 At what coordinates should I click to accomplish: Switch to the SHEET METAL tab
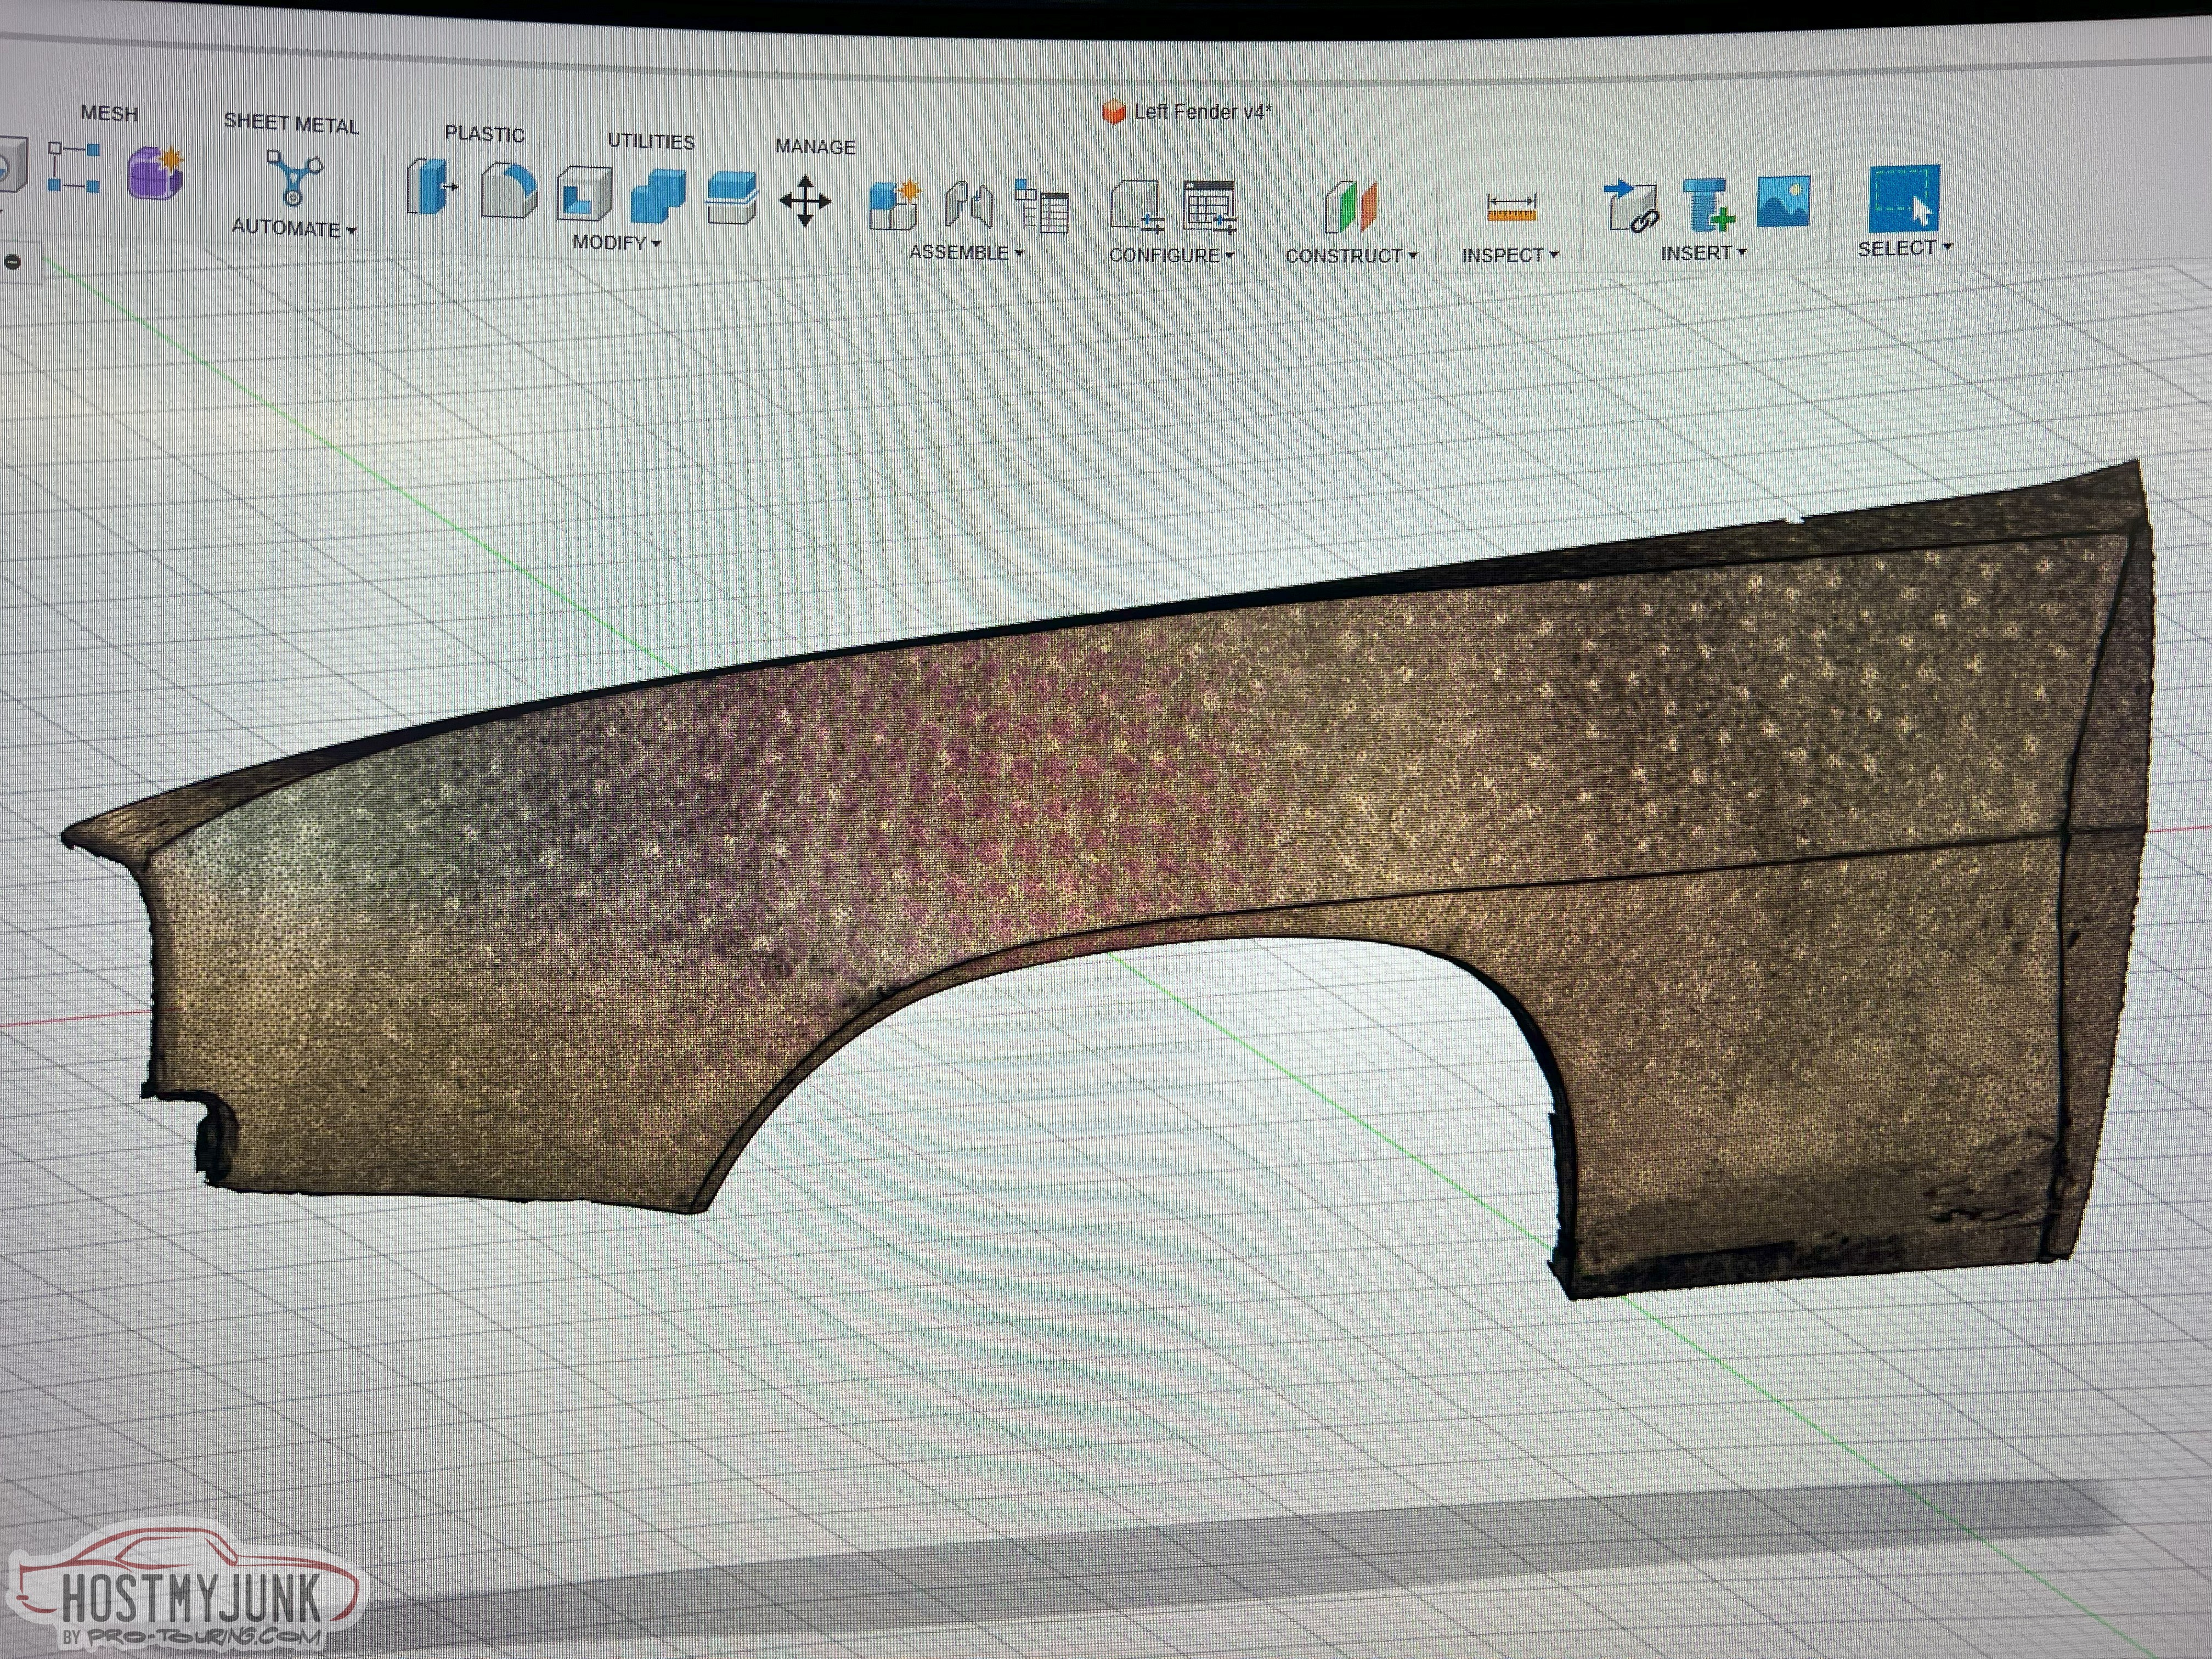coord(291,123)
